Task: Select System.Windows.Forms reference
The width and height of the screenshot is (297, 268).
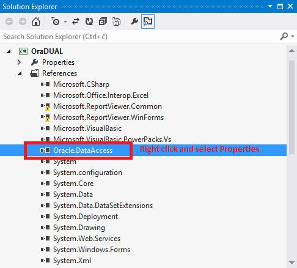Action: 92,250
